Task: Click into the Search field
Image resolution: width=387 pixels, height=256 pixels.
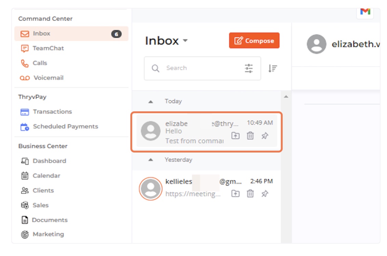Action: (x=202, y=68)
